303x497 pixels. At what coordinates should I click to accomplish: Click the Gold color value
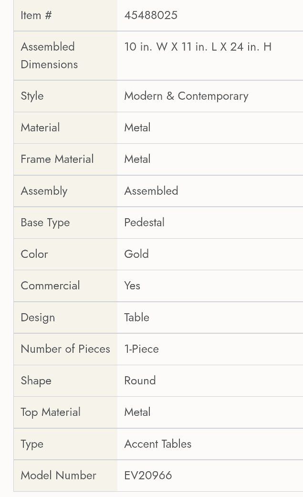(136, 254)
